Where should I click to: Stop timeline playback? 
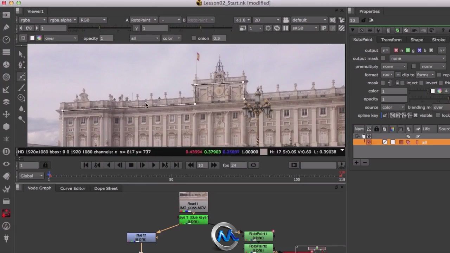131,165
